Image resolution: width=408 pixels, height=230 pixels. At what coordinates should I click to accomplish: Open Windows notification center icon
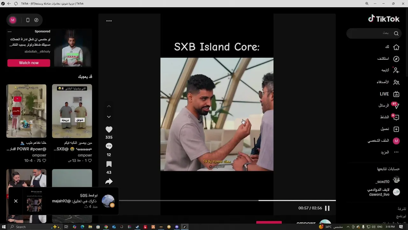tap(401, 227)
